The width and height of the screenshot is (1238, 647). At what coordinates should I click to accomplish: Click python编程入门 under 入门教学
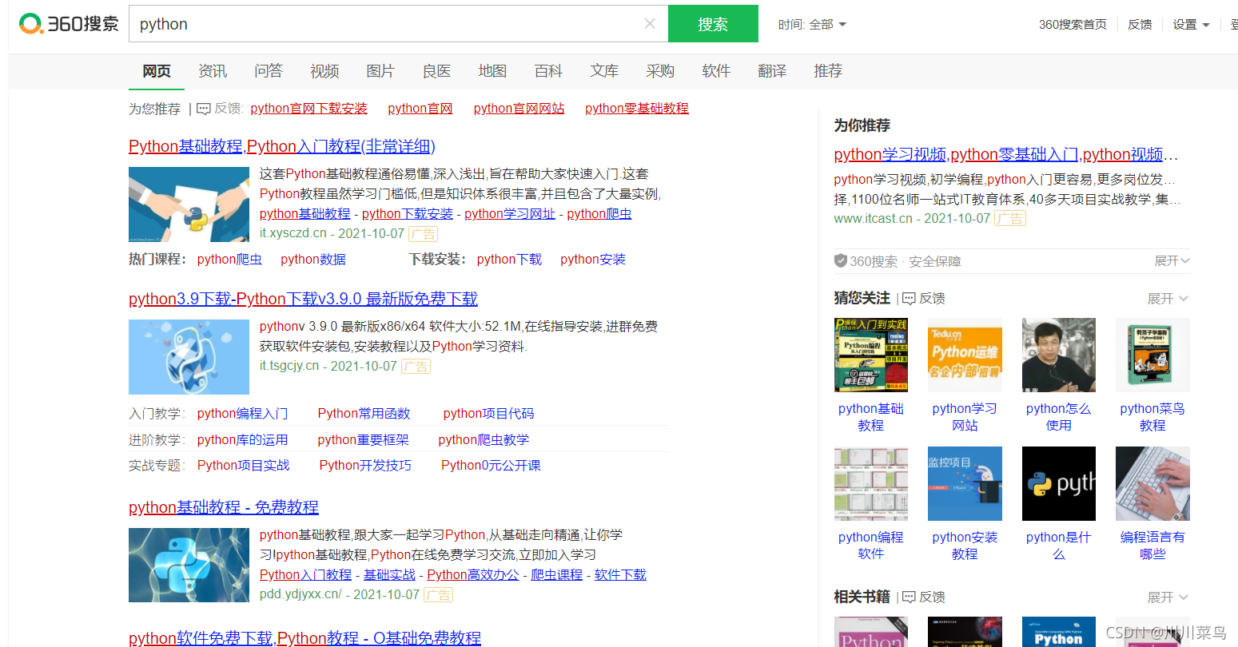pos(242,414)
